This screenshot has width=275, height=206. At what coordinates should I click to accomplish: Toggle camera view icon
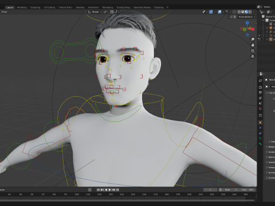tap(253, 51)
